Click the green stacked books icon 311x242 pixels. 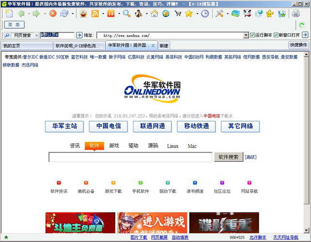[x=235, y=14]
